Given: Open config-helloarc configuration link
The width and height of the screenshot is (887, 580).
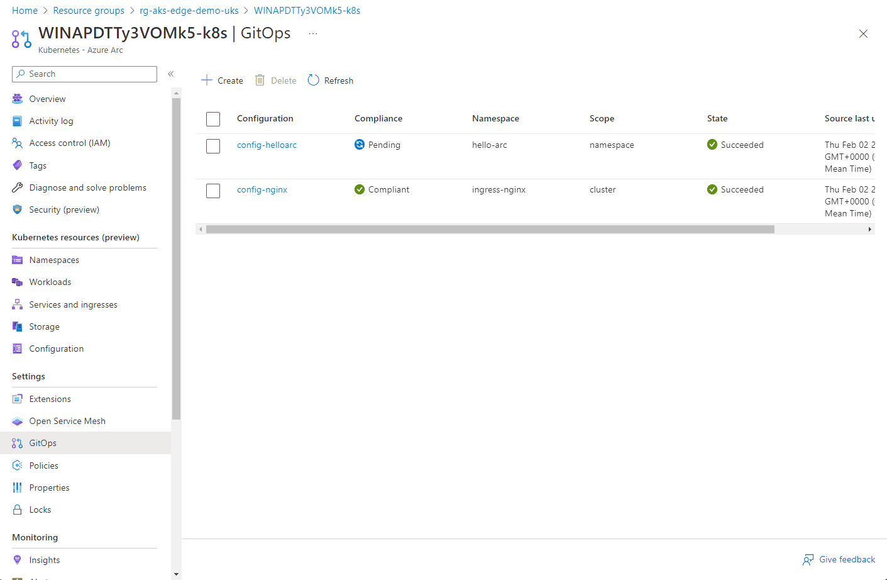Looking at the screenshot, I should 267,145.
